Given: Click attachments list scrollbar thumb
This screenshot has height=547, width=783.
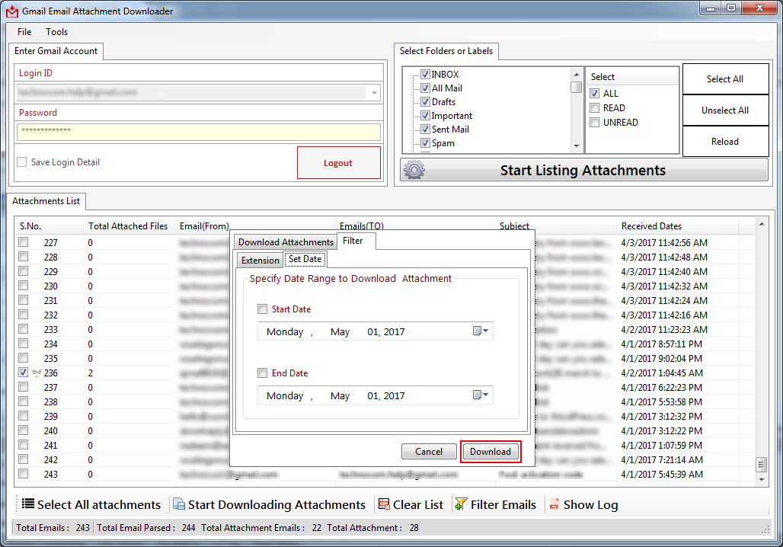Looking at the screenshot, I should [x=761, y=465].
